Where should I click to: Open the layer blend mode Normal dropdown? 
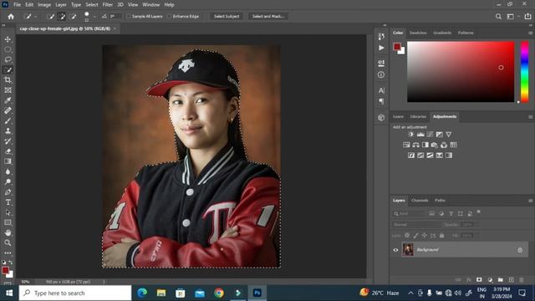click(416, 225)
